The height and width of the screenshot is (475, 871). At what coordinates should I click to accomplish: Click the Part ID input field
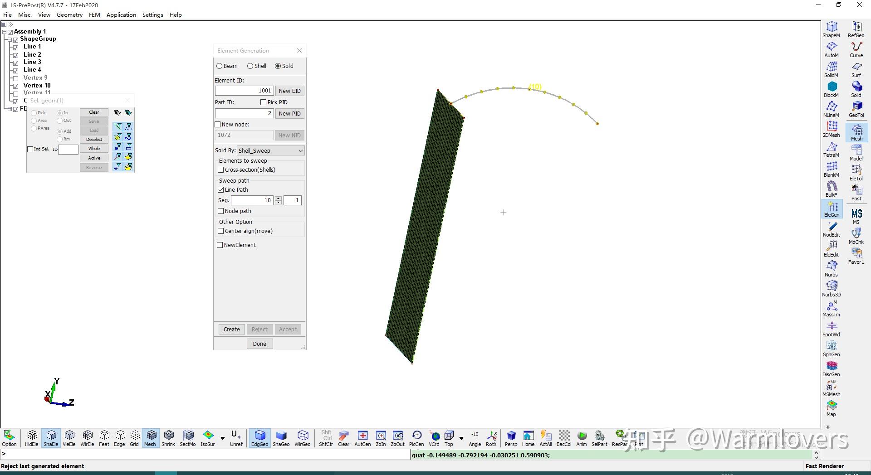pos(244,114)
